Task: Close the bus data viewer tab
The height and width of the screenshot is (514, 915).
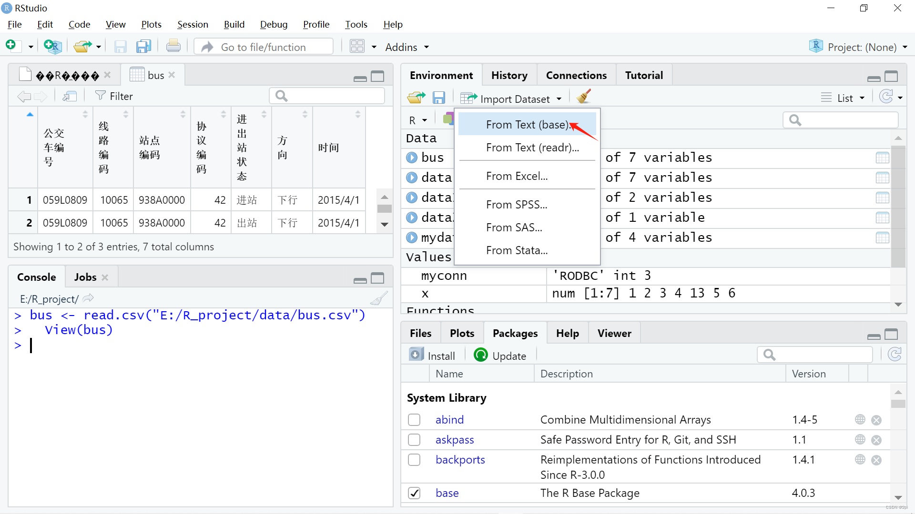Action: [x=172, y=75]
